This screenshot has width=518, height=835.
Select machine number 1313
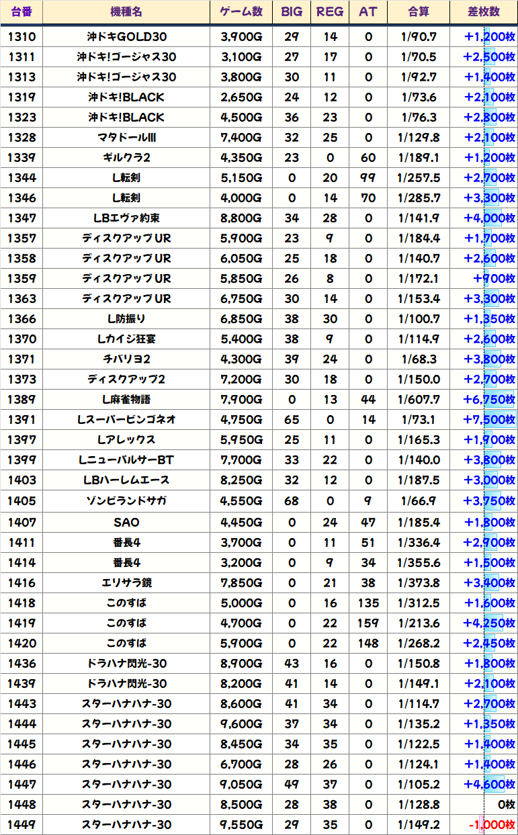point(21,77)
